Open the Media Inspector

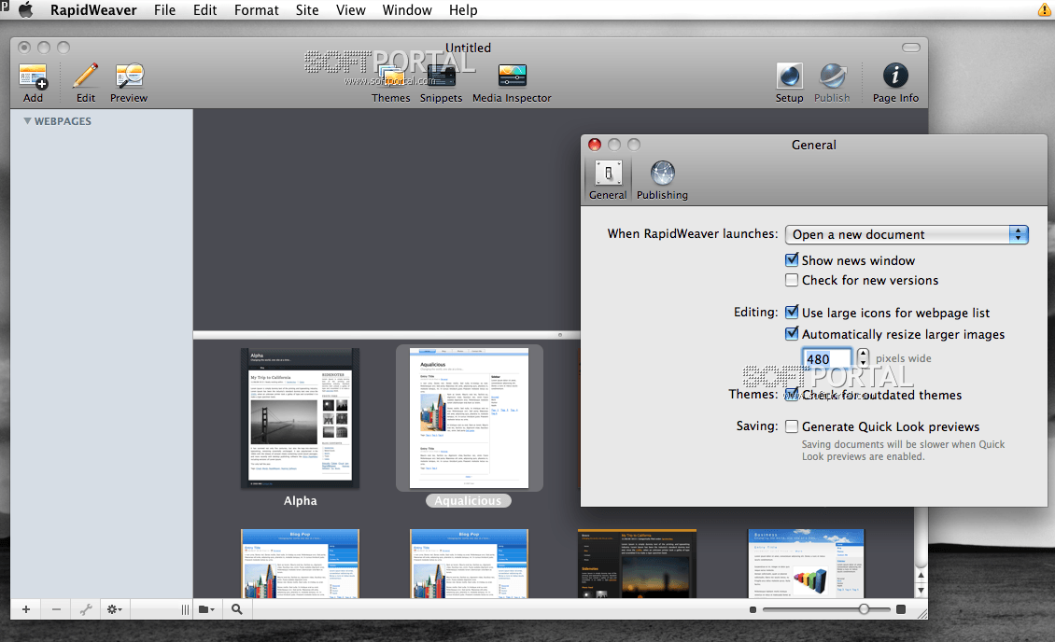pos(512,76)
